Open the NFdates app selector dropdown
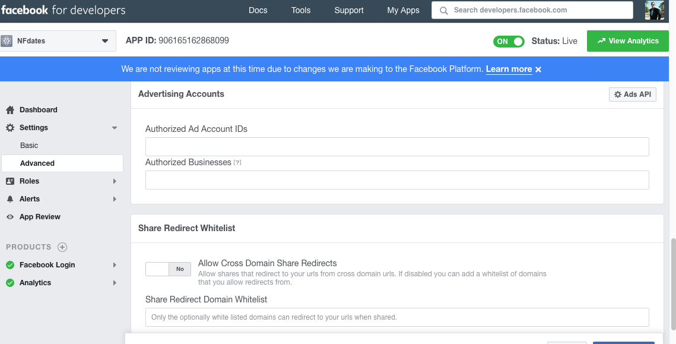Viewport: 676px width, 344px height. [58, 41]
